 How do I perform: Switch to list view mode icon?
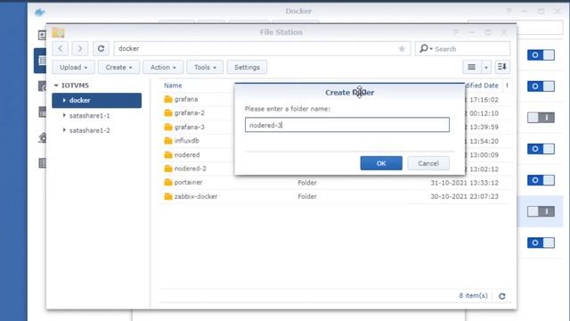pos(471,67)
